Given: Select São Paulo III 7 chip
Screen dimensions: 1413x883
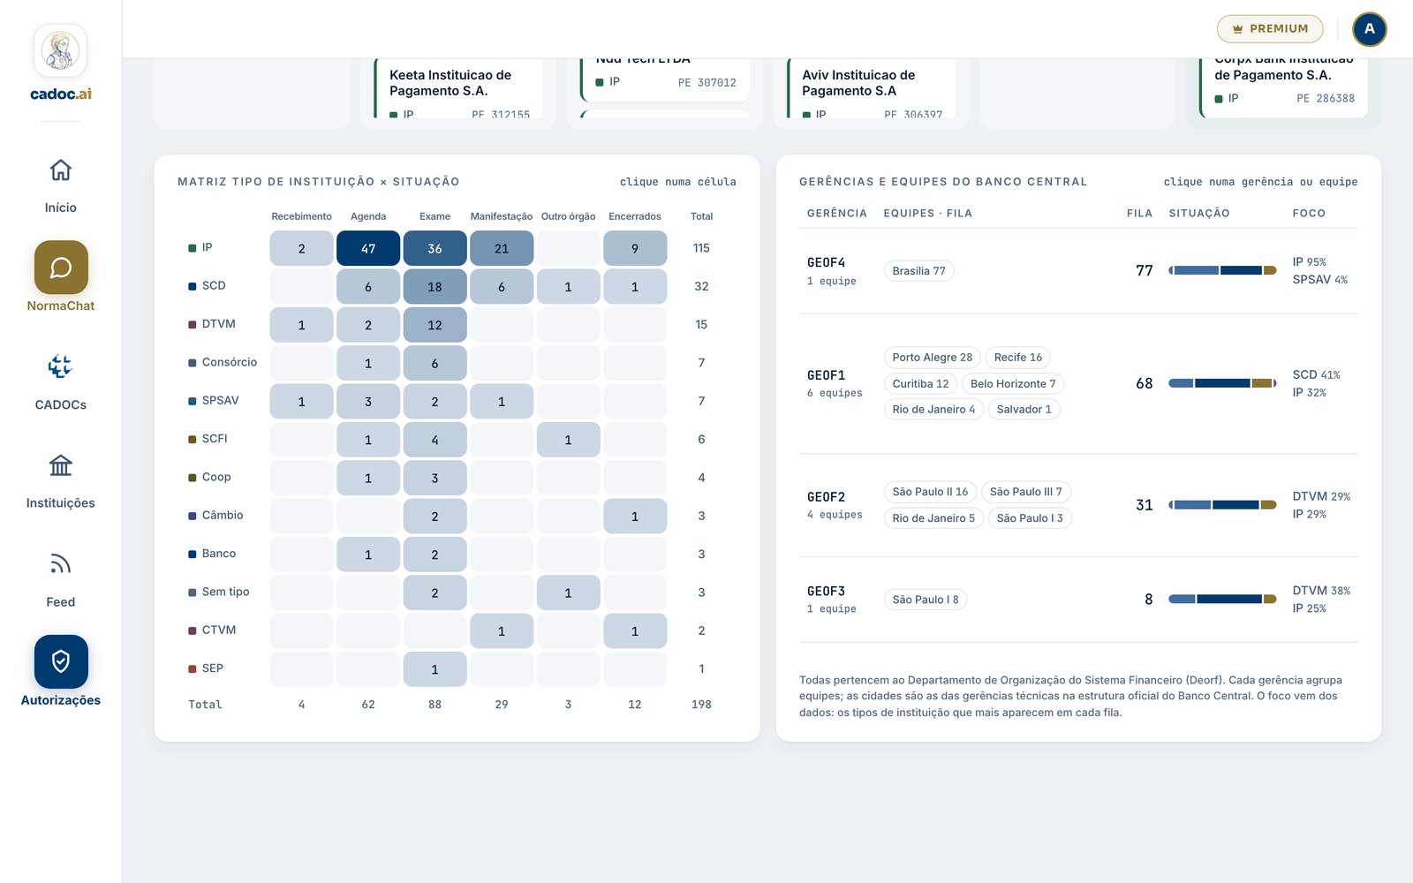Looking at the screenshot, I should tap(1025, 492).
